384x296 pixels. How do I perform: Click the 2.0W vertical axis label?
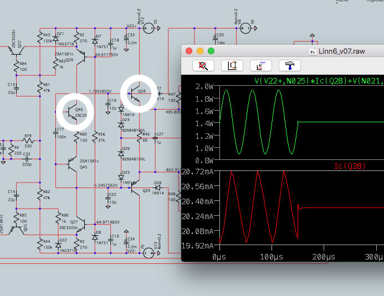pyautogui.click(x=204, y=86)
